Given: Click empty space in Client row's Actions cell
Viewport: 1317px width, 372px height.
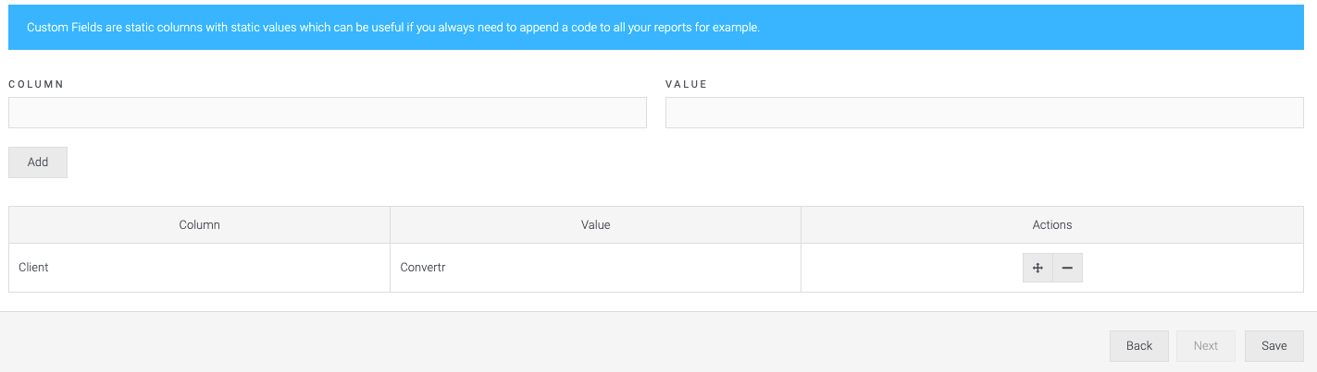Looking at the screenshot, I should pos(912,268).
